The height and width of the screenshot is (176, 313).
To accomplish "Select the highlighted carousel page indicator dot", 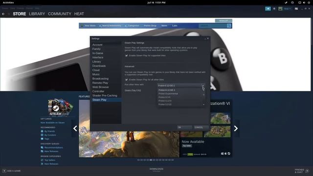I will click(x=151, y=160).
